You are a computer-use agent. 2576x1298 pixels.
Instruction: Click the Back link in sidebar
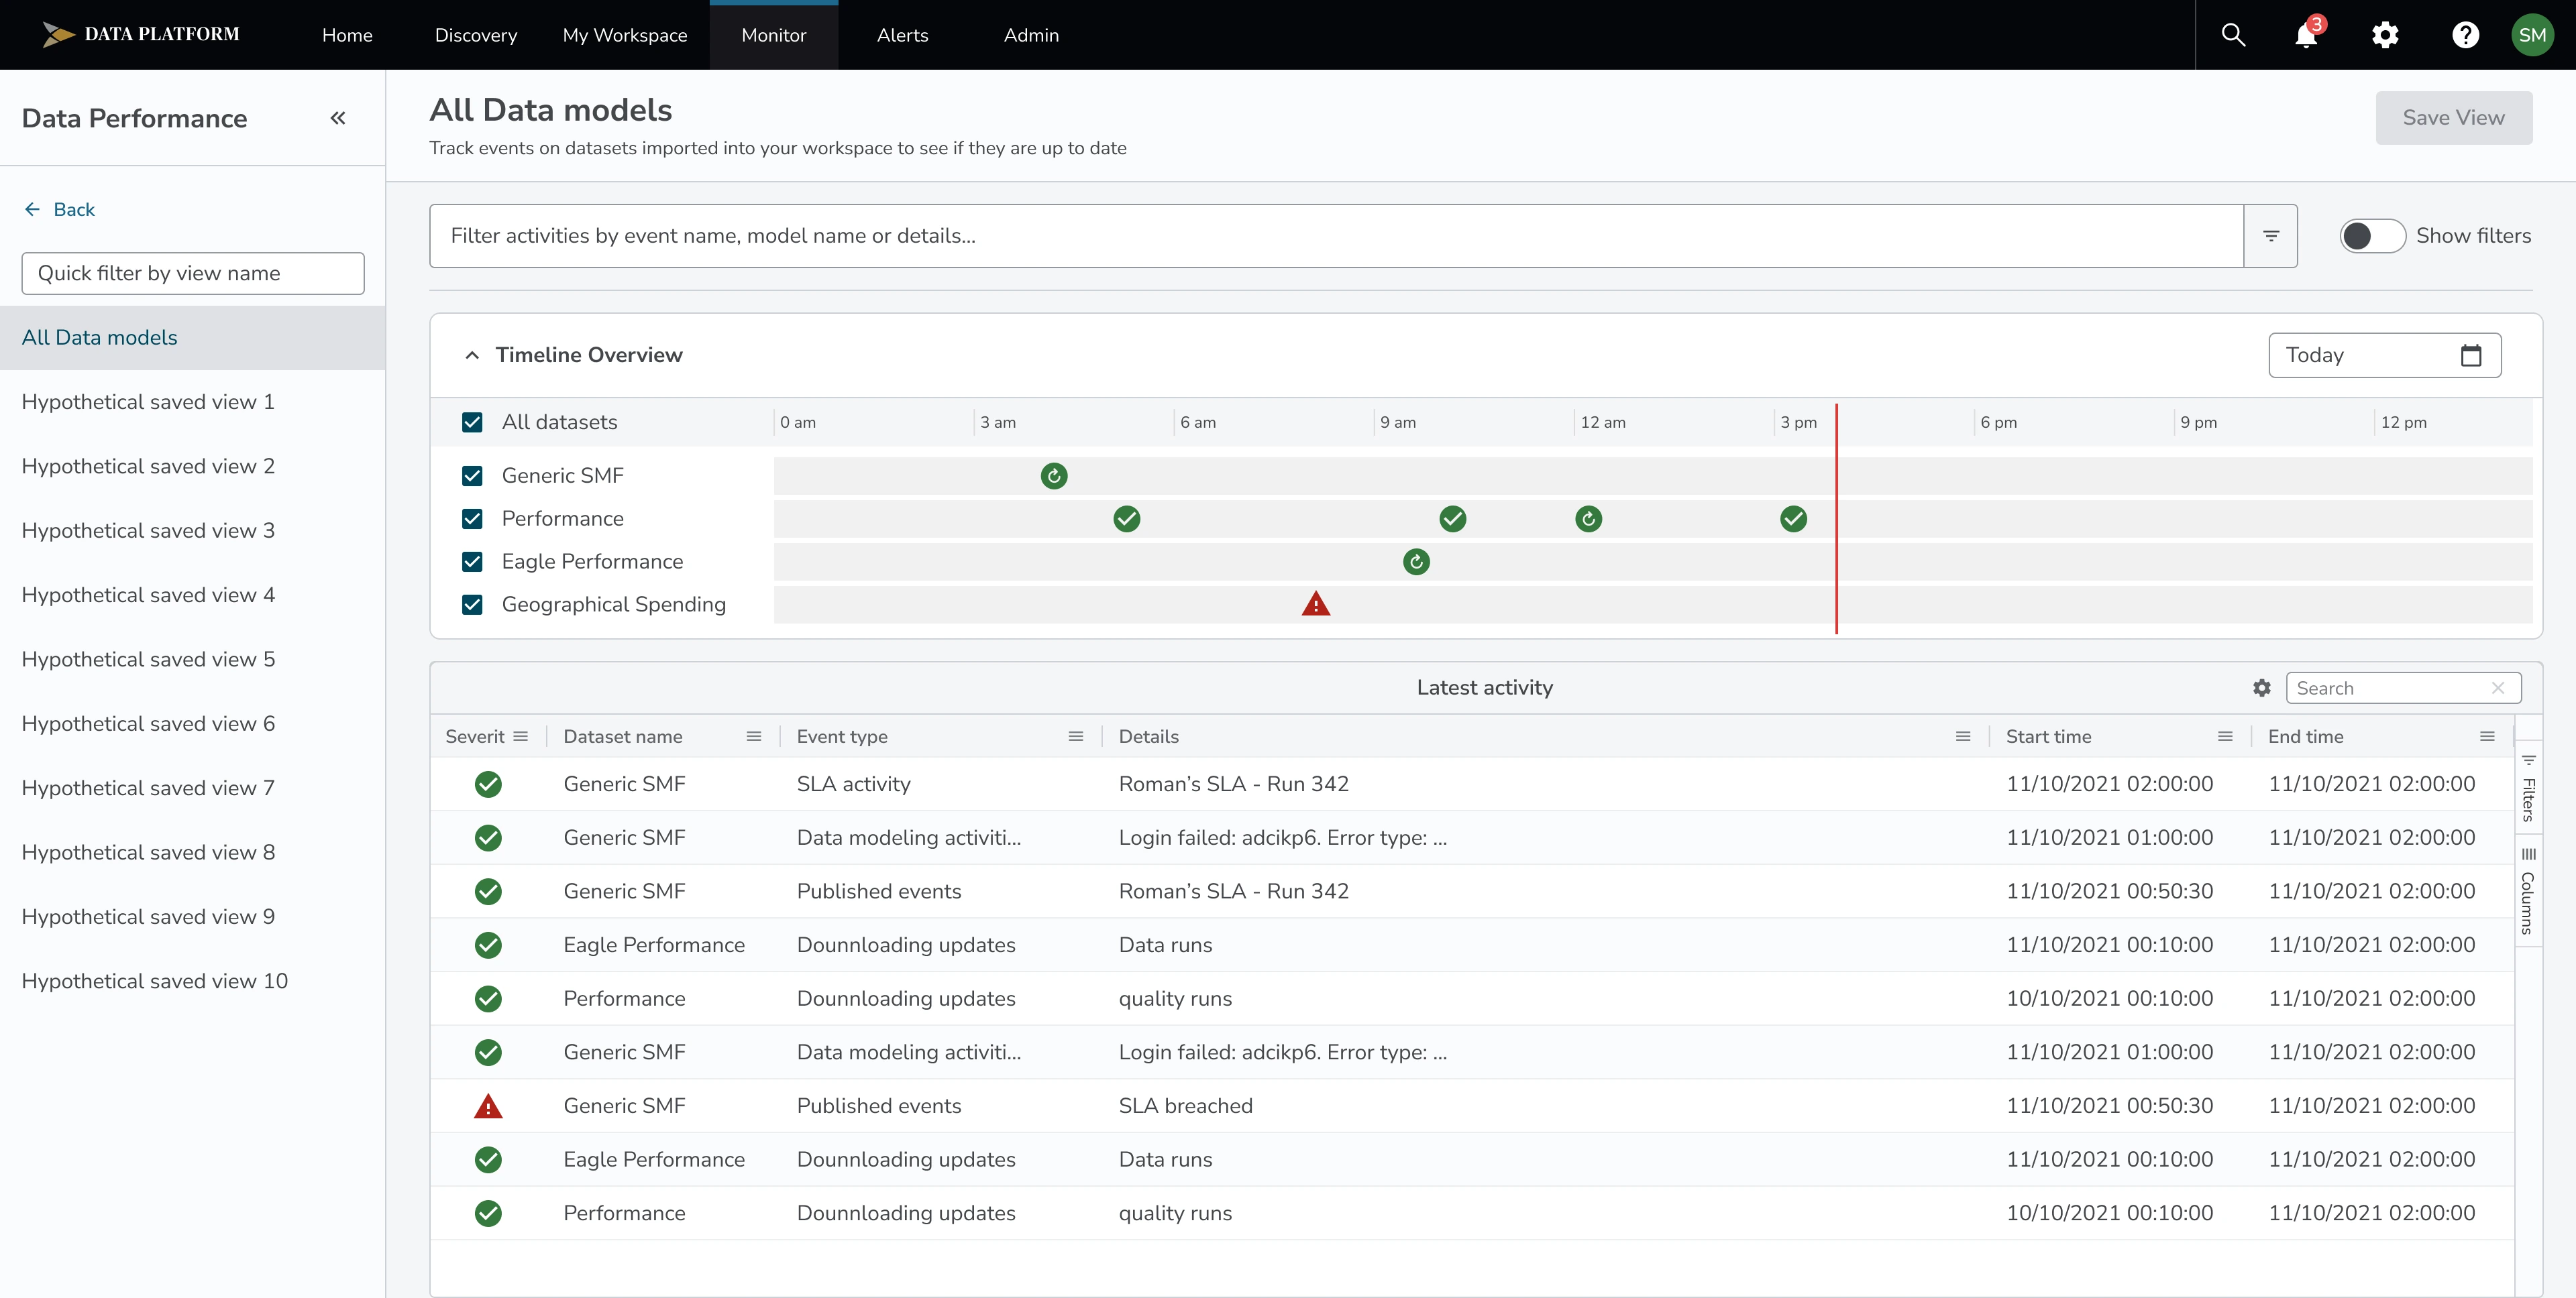(x=59, y=209)
